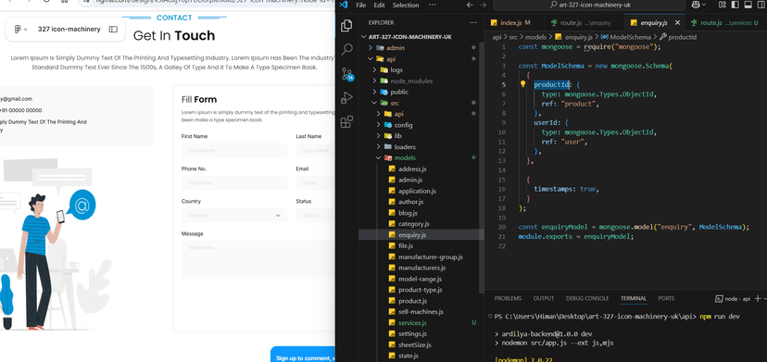
Task: Click the First Name field in Figma design
Action: 234,150
